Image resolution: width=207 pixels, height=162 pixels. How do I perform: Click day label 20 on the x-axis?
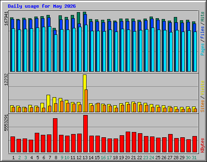[127, 158]
